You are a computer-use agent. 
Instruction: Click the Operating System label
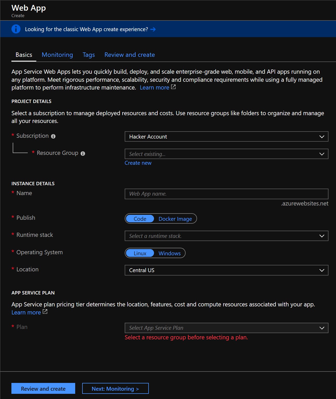[40, 252]
